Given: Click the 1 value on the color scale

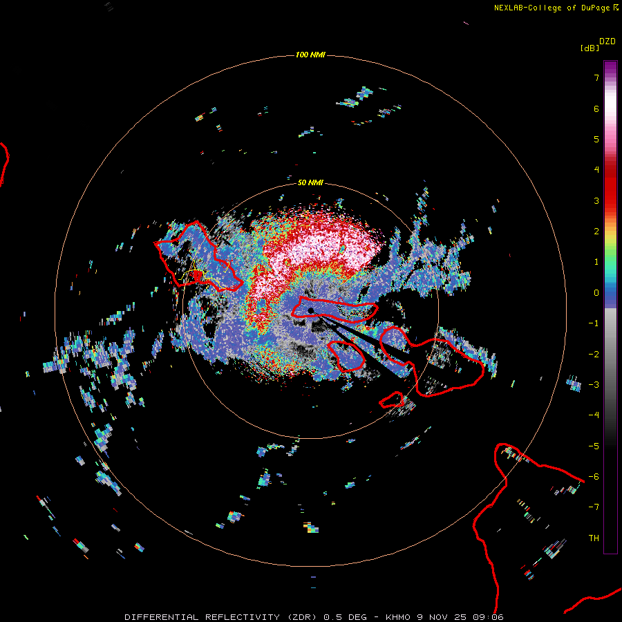Looking at the screenshot, I should coord(596,262).
